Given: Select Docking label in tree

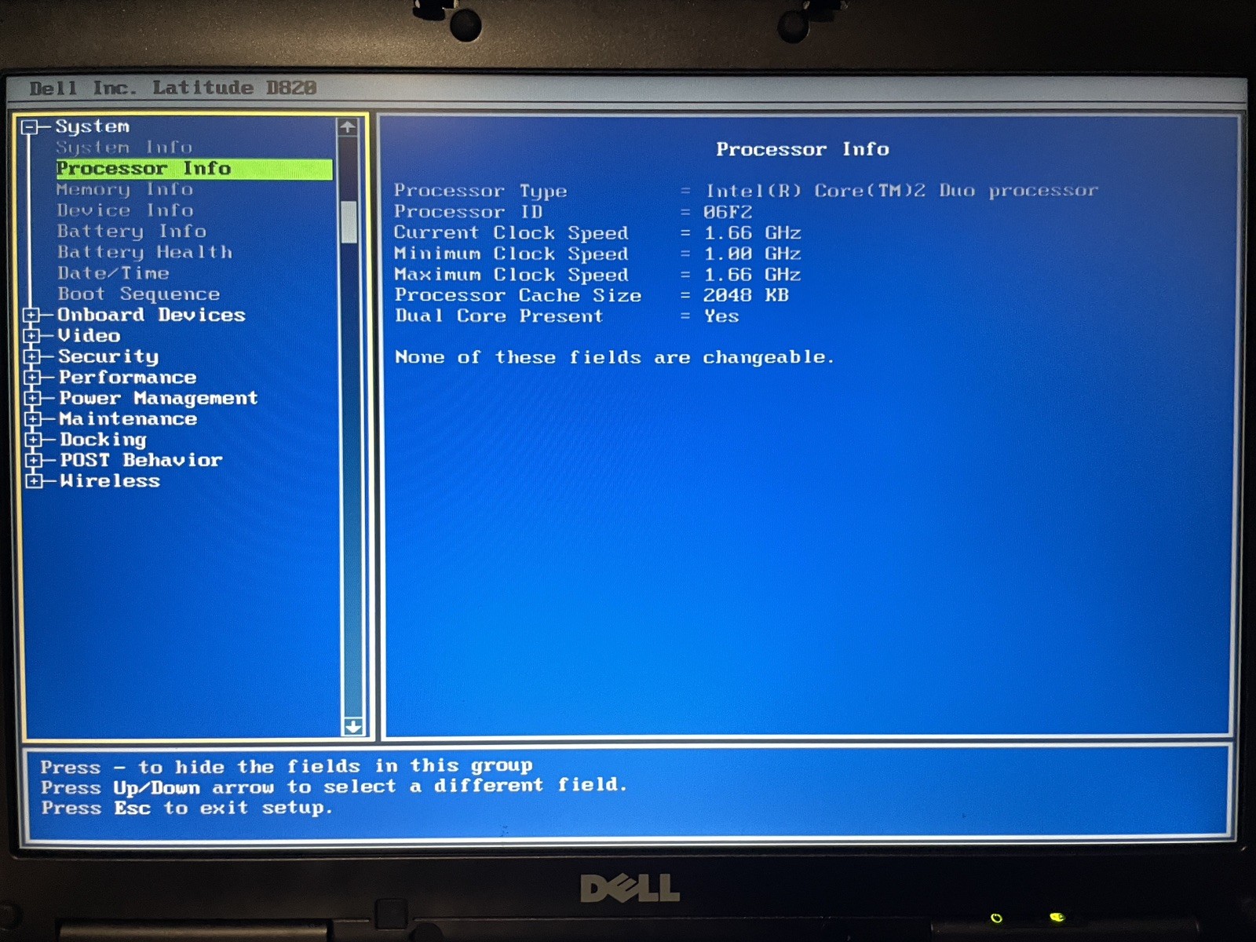Looking at the screenshot, I should click(x=103, y=440).
